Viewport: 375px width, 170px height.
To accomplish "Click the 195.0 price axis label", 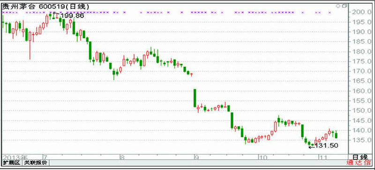I will tap(361, 22).
